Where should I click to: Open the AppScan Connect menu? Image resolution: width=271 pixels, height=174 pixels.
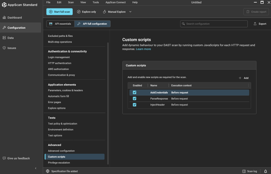point(116,2)
